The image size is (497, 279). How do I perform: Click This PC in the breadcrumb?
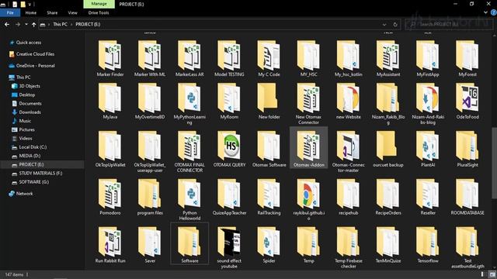(x=60, y=24)
